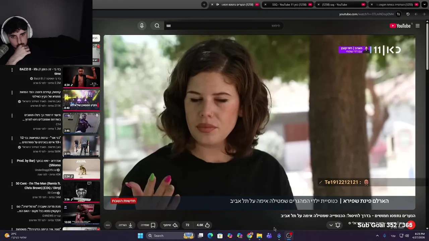
Task: Switch to the '(1255)' Hebrew-titled tab
Action: [394, 4]
